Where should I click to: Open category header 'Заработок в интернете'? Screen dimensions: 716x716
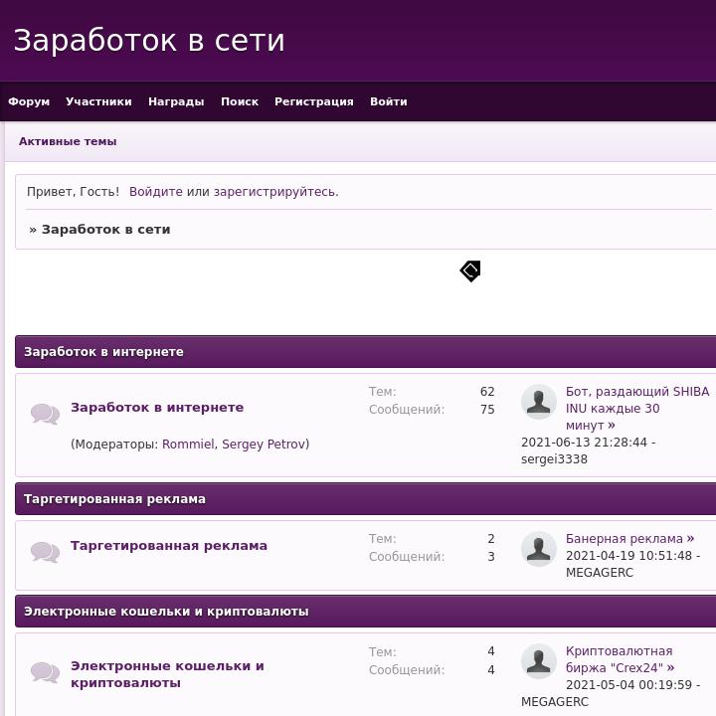(x=103, y=352)
